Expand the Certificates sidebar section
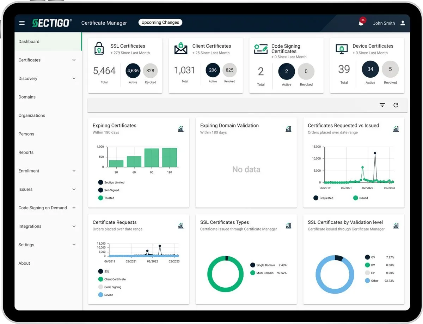 click(74, 60)
